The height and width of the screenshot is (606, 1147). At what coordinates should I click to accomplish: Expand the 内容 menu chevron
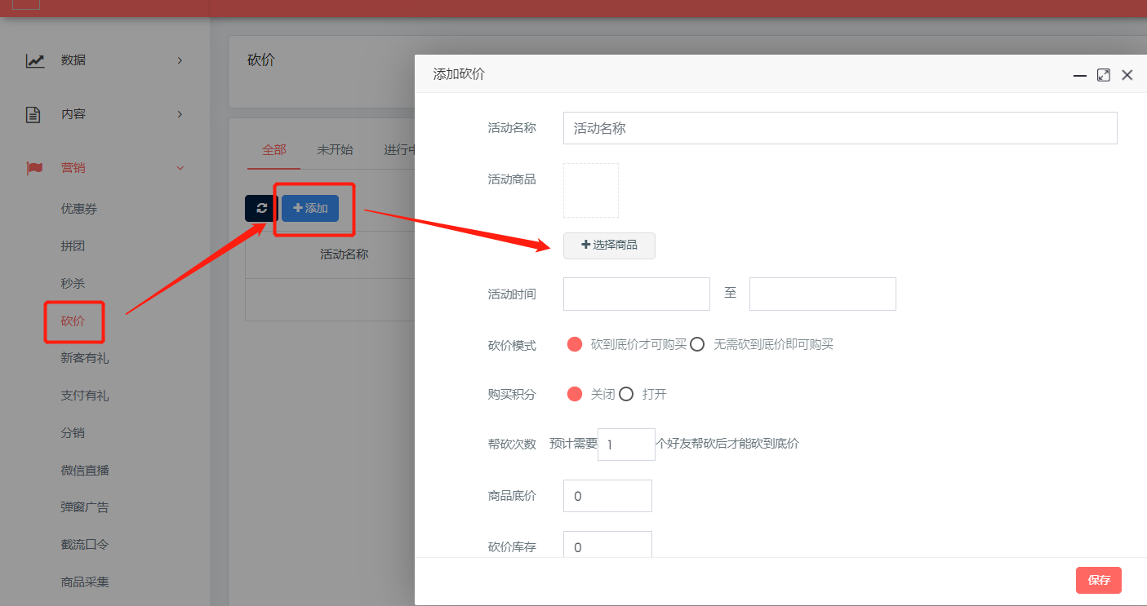point(180,114)
